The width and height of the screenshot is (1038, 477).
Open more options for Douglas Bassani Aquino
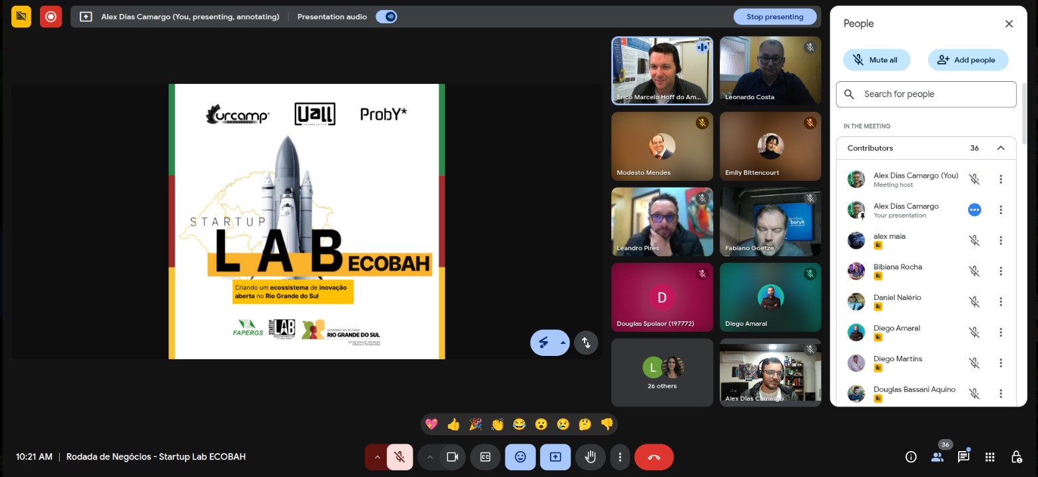[x=1001, y=393]
